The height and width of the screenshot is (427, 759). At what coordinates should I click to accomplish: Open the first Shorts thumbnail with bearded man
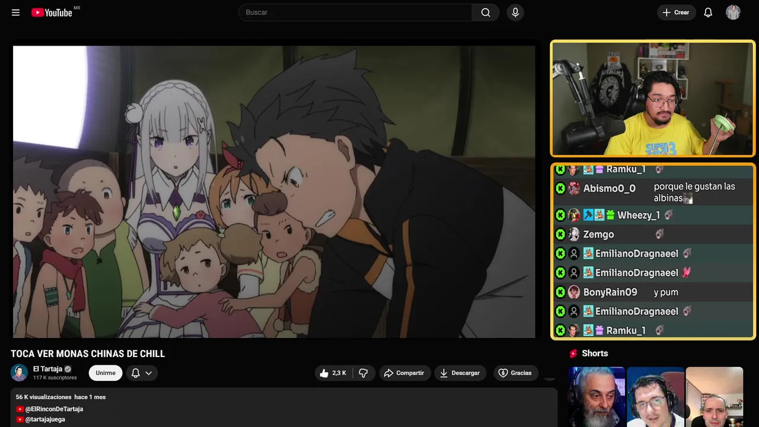click(597, 397)
